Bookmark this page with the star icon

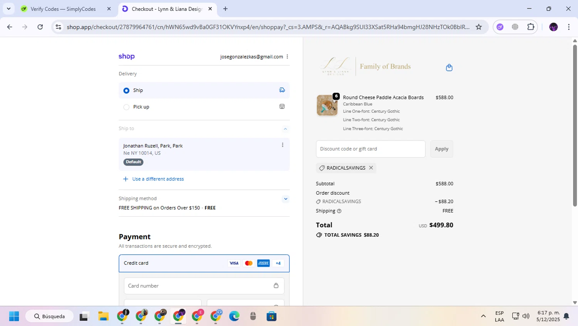click(479, 27)
